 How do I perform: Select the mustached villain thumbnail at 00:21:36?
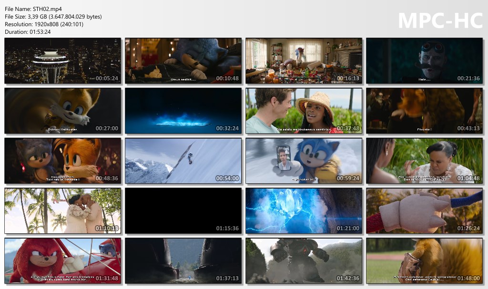click(x=424, y=61)
